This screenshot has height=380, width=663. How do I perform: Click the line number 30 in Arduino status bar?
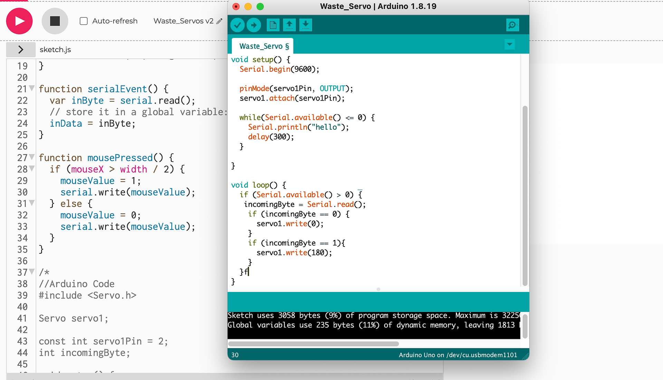(x=235, y=355)
